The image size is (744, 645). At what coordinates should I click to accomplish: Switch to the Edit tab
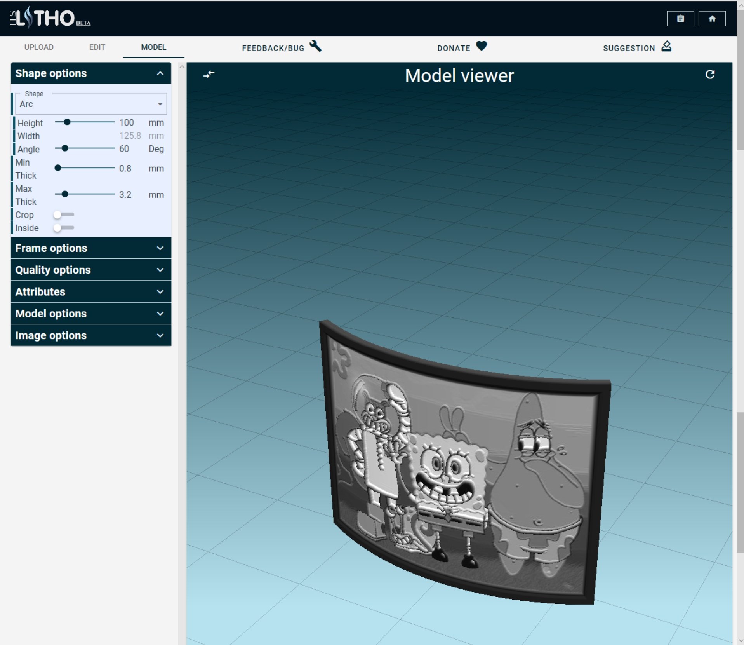coord(97,47)
